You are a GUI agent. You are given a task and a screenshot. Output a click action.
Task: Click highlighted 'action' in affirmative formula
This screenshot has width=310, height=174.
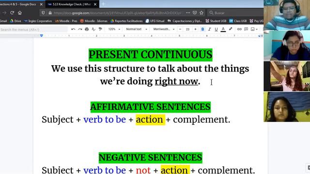(150, 119)
